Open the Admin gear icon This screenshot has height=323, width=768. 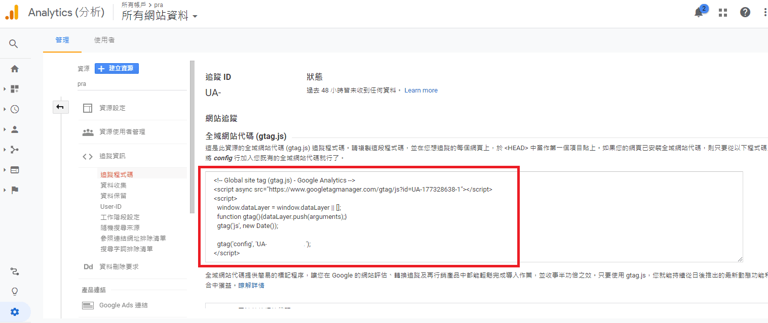[x=15, y=312]
